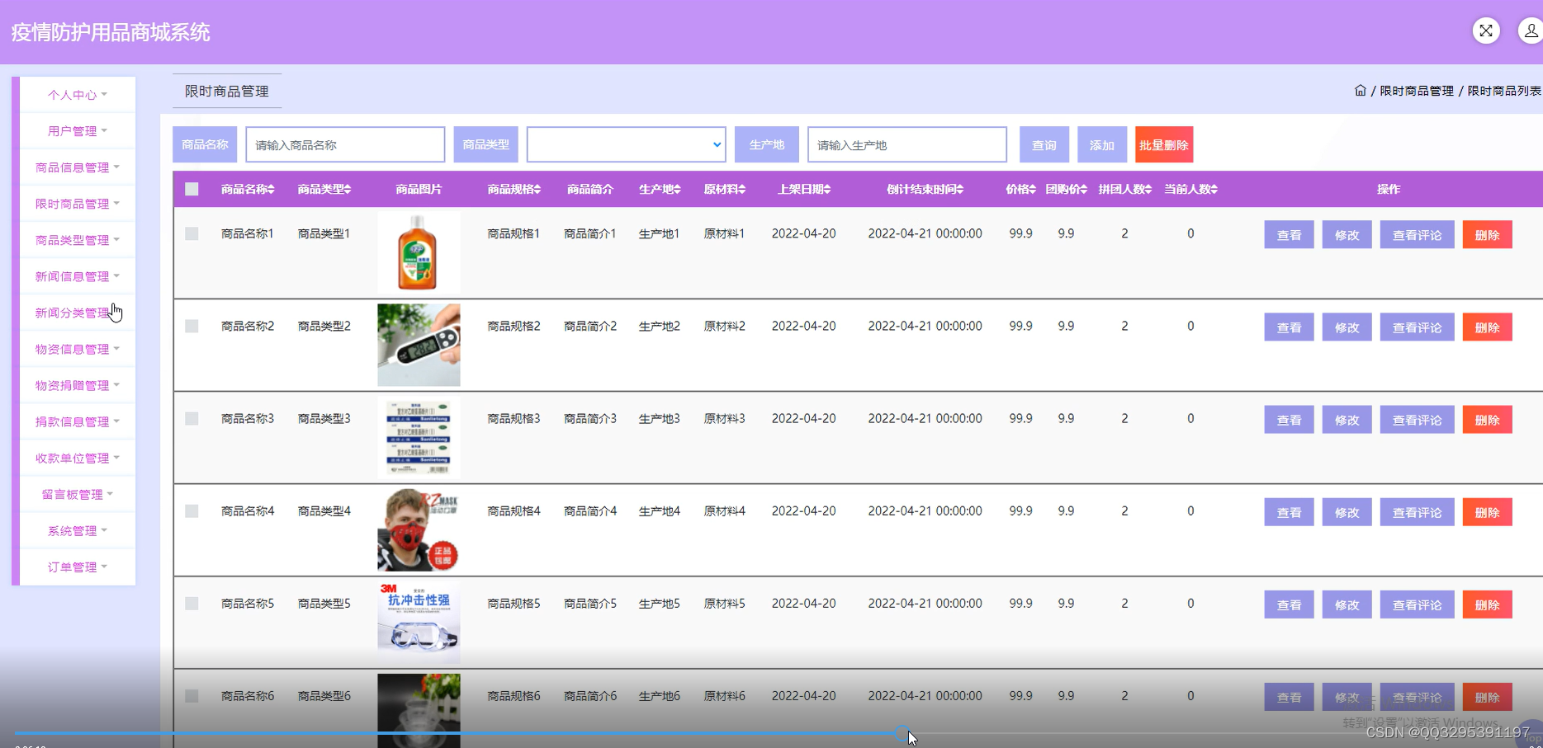Image resolution: width=1543 pixels, height=748 pixels.
Task: Check the row checkbox for 商品名称3
Action: 192,418
